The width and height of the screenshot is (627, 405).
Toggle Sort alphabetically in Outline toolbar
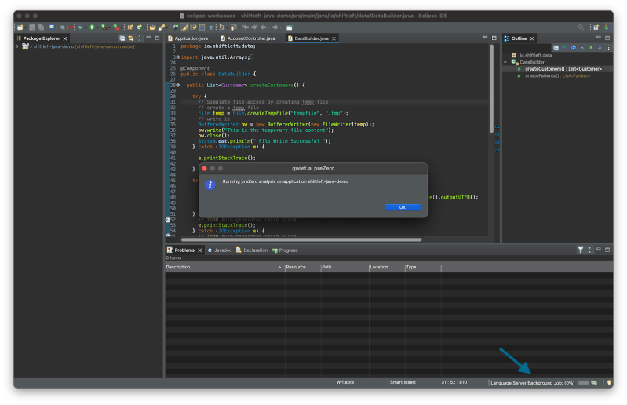tap(565, 48)
